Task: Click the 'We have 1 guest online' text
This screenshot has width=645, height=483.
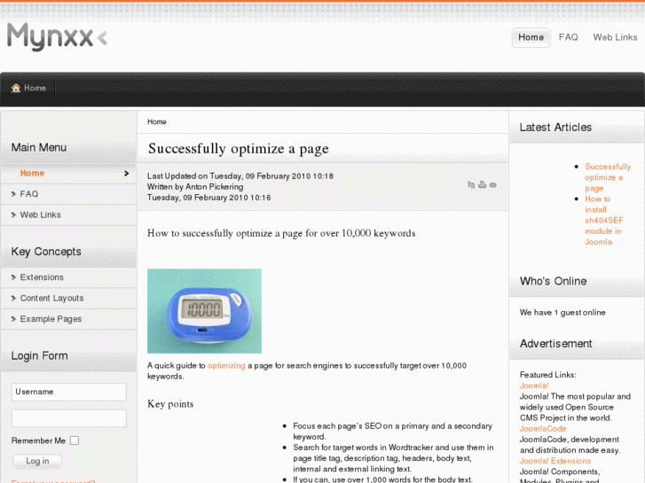Action: pyautogui.click(x=562, y=313)
